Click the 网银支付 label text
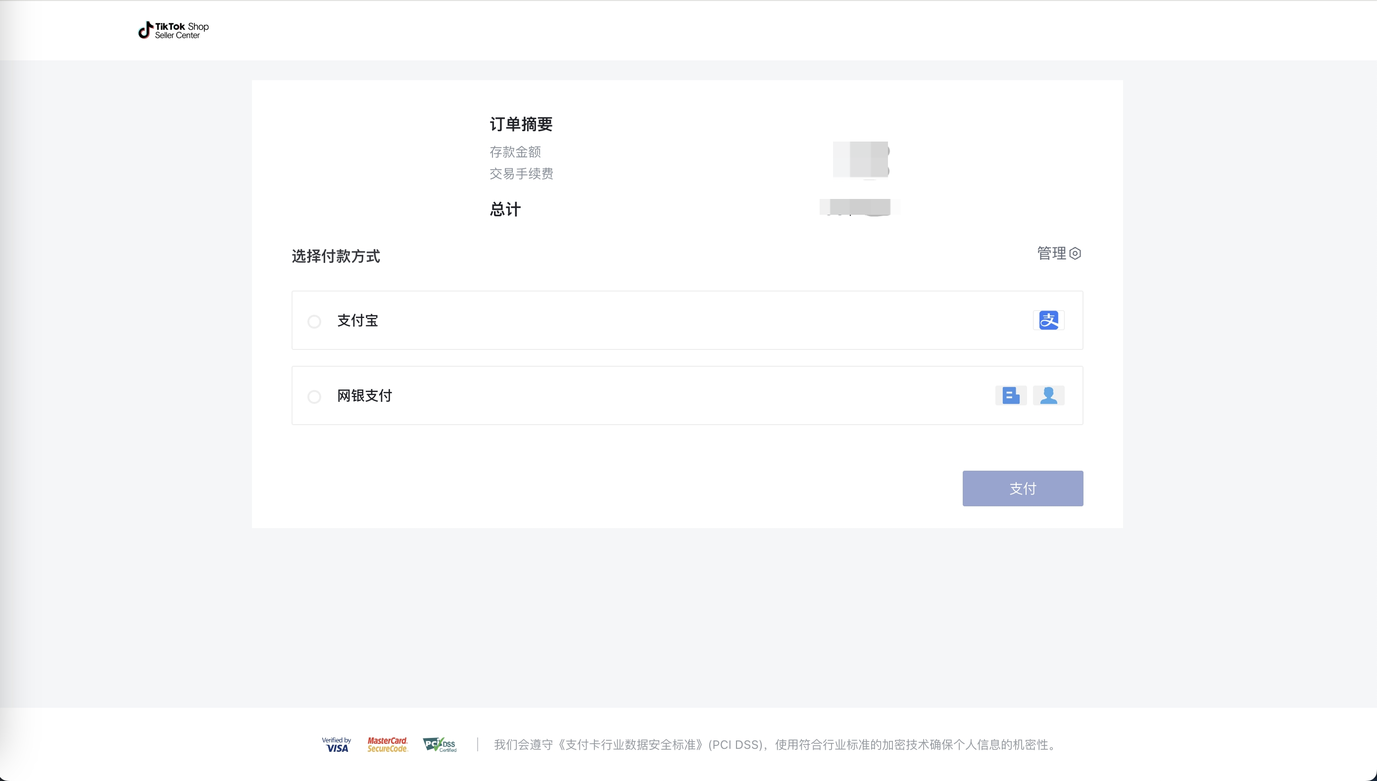The image size is (1377, 781). (x=364, y=395)
